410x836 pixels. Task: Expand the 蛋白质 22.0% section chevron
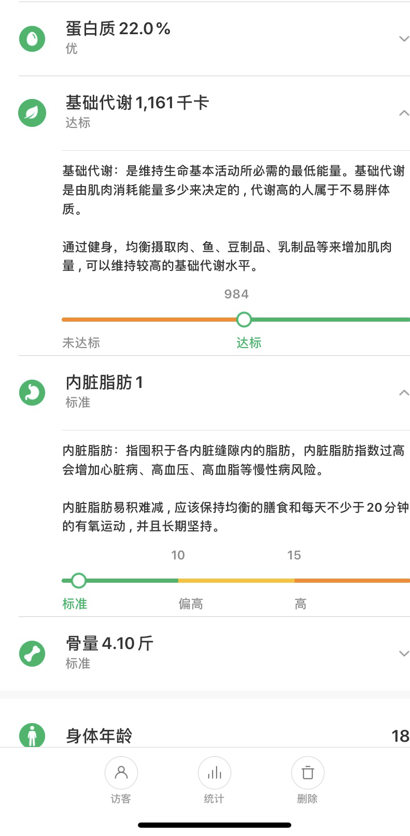tap(404, 39)
